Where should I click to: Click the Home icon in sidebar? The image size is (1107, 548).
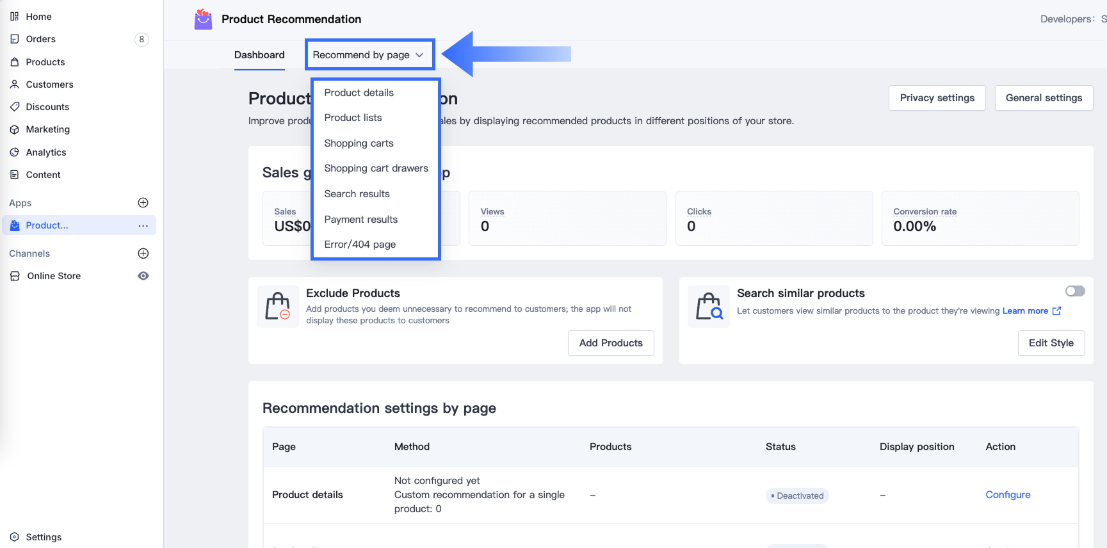pyautogui.click(x=14, y=17)
